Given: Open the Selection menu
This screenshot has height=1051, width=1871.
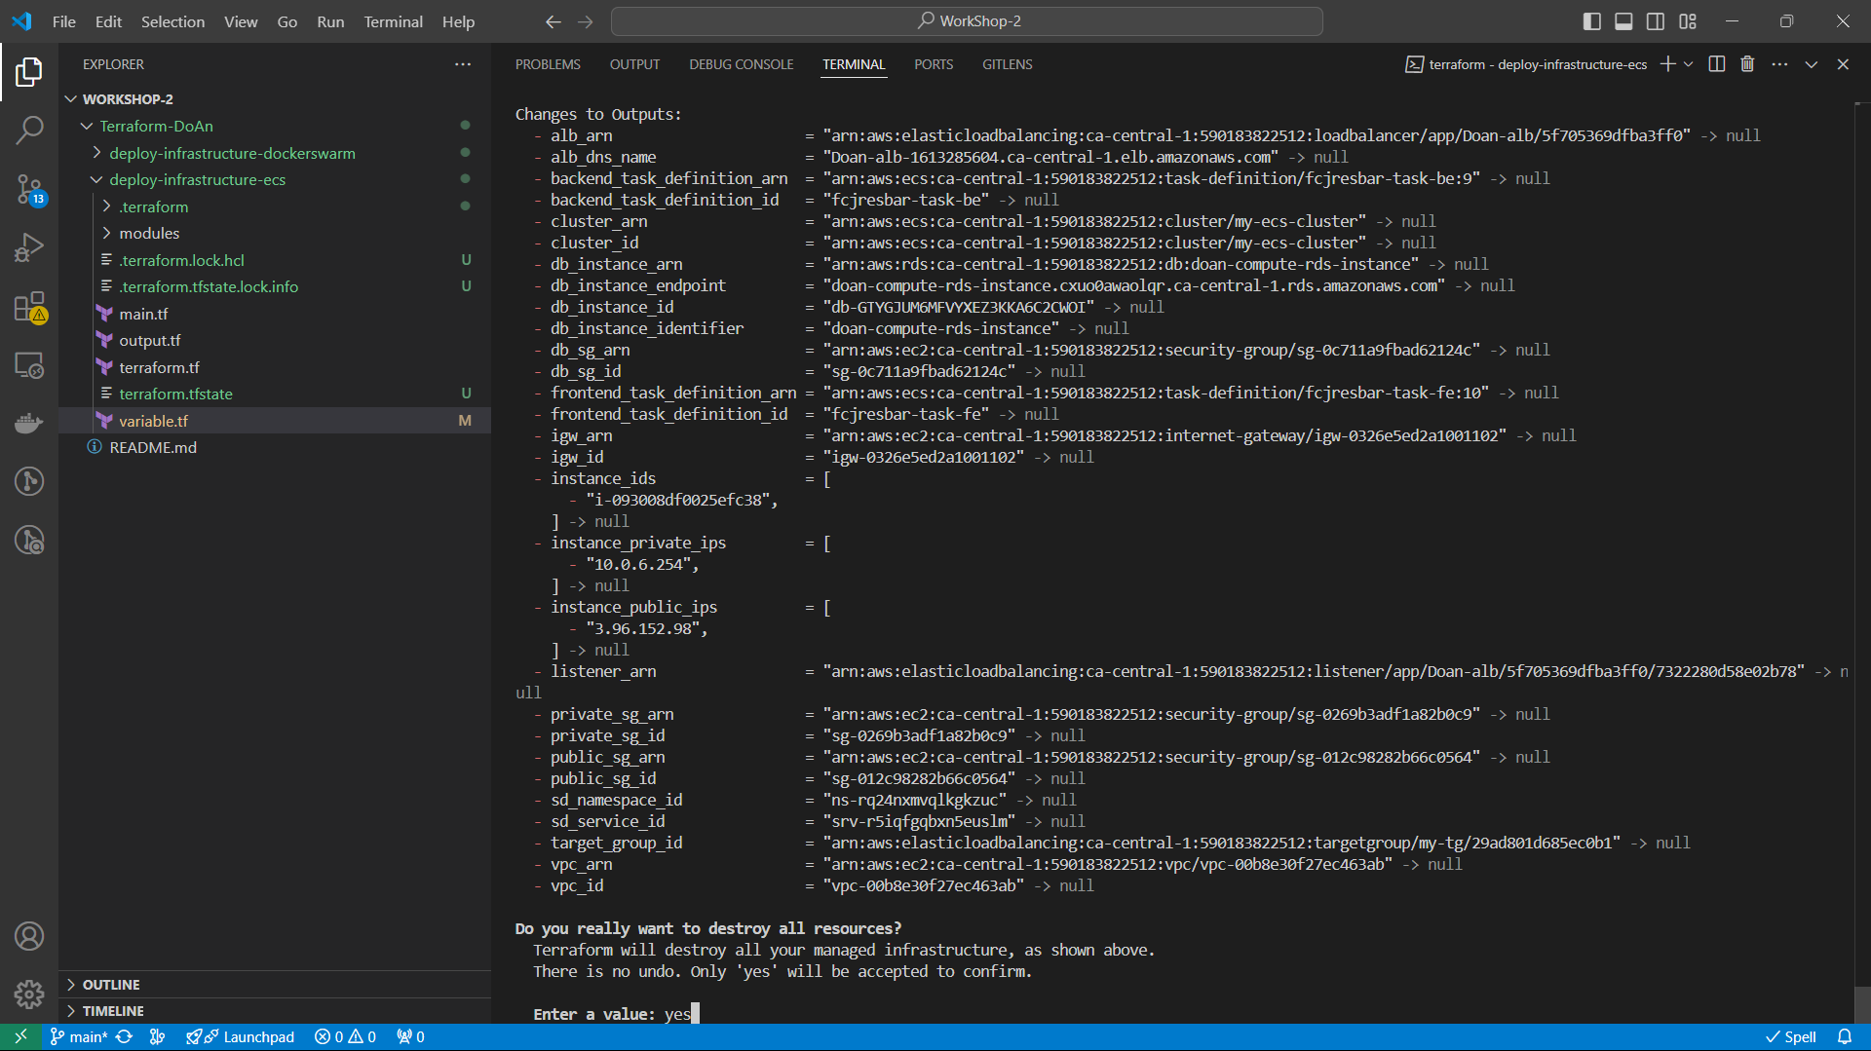Looking at the screenshot, I should coord(172,21).
